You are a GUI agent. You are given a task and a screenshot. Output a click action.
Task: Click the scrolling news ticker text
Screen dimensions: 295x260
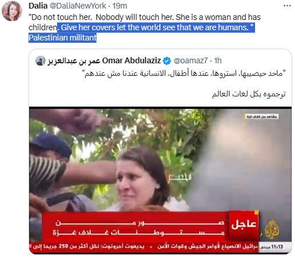coord(144,247)
